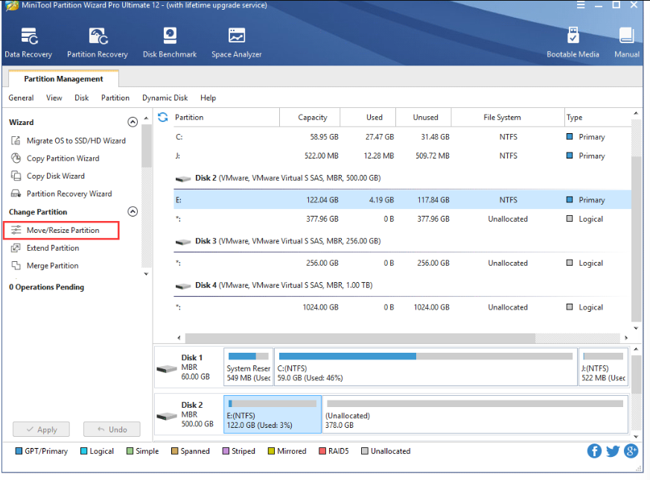
Task: Open the hamburger menu in title bar
Action: (x=581, y=5)
